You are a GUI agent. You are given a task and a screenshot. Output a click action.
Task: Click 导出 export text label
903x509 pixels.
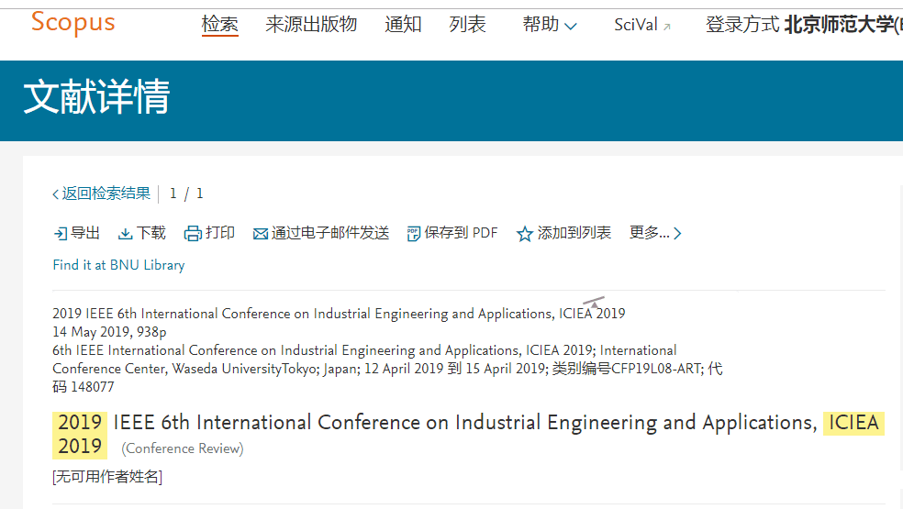(84, 233)
